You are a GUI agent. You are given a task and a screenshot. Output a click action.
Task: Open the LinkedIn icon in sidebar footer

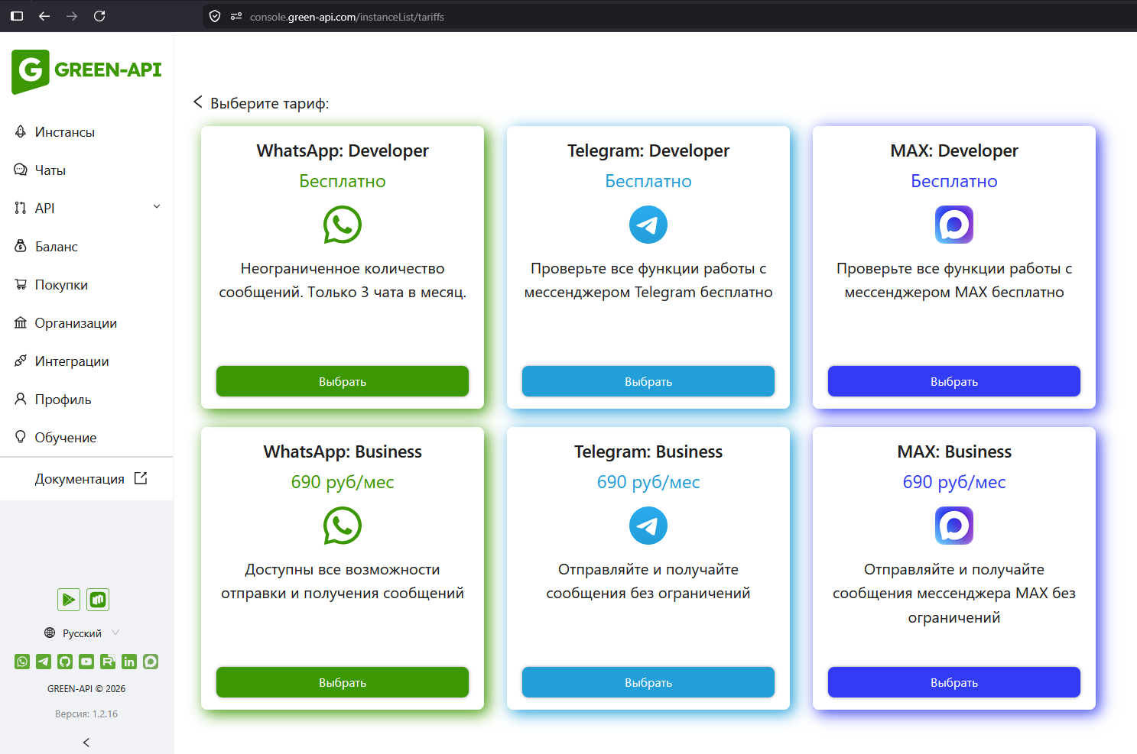[x=129, y=662]
